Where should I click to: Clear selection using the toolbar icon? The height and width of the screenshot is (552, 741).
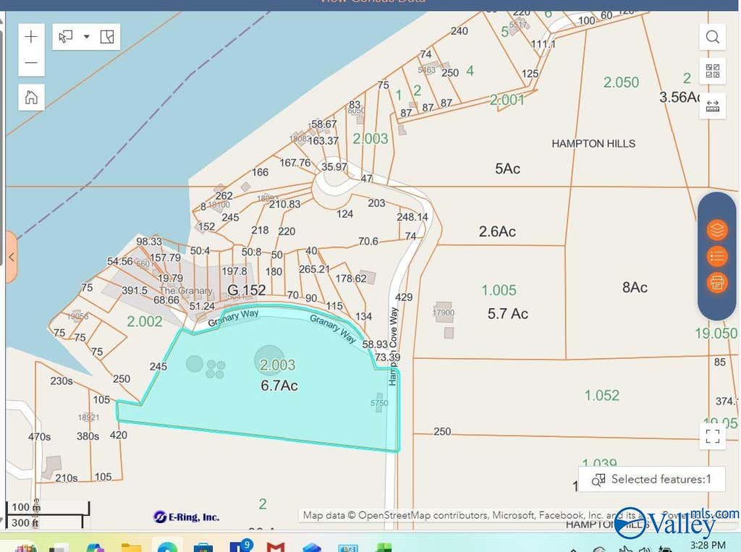[107, 37]
